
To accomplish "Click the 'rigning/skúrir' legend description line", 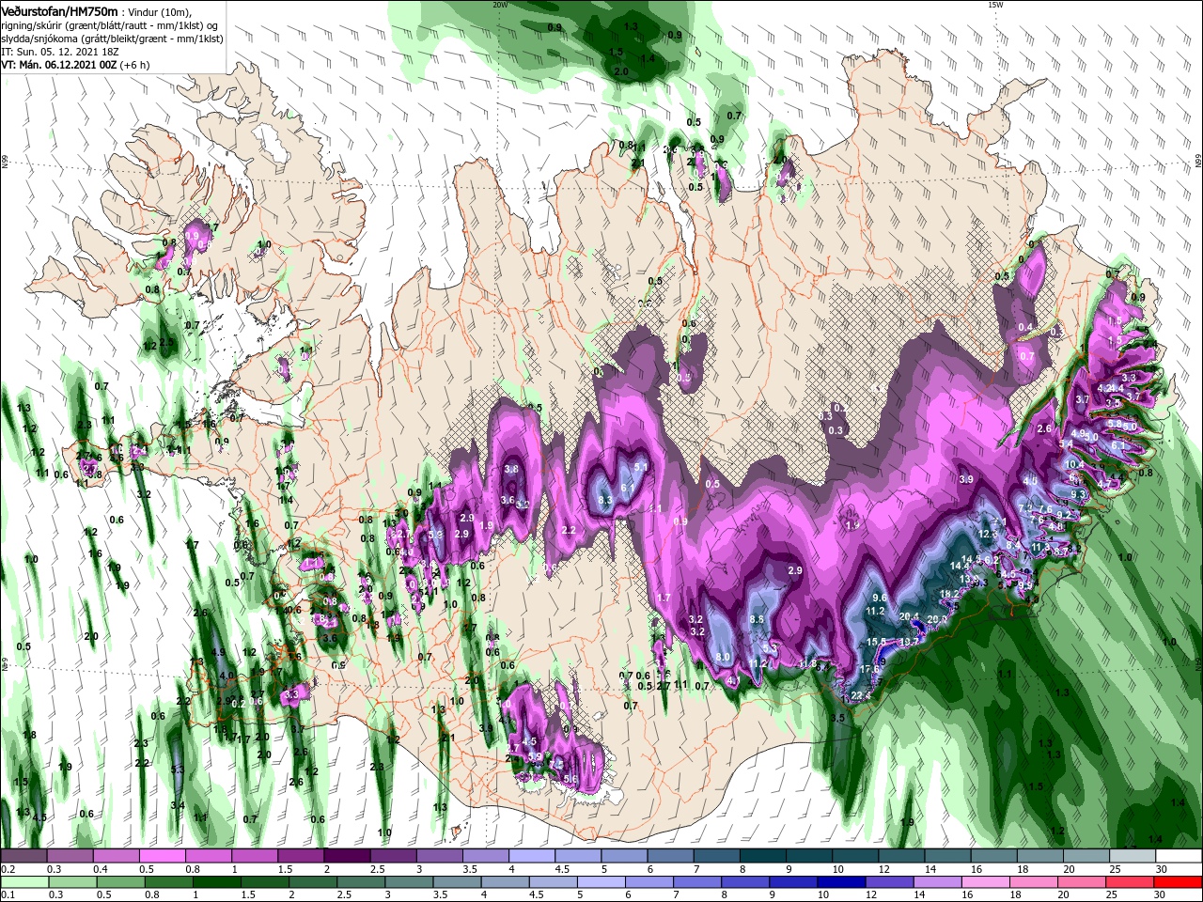I will [109, 25].
